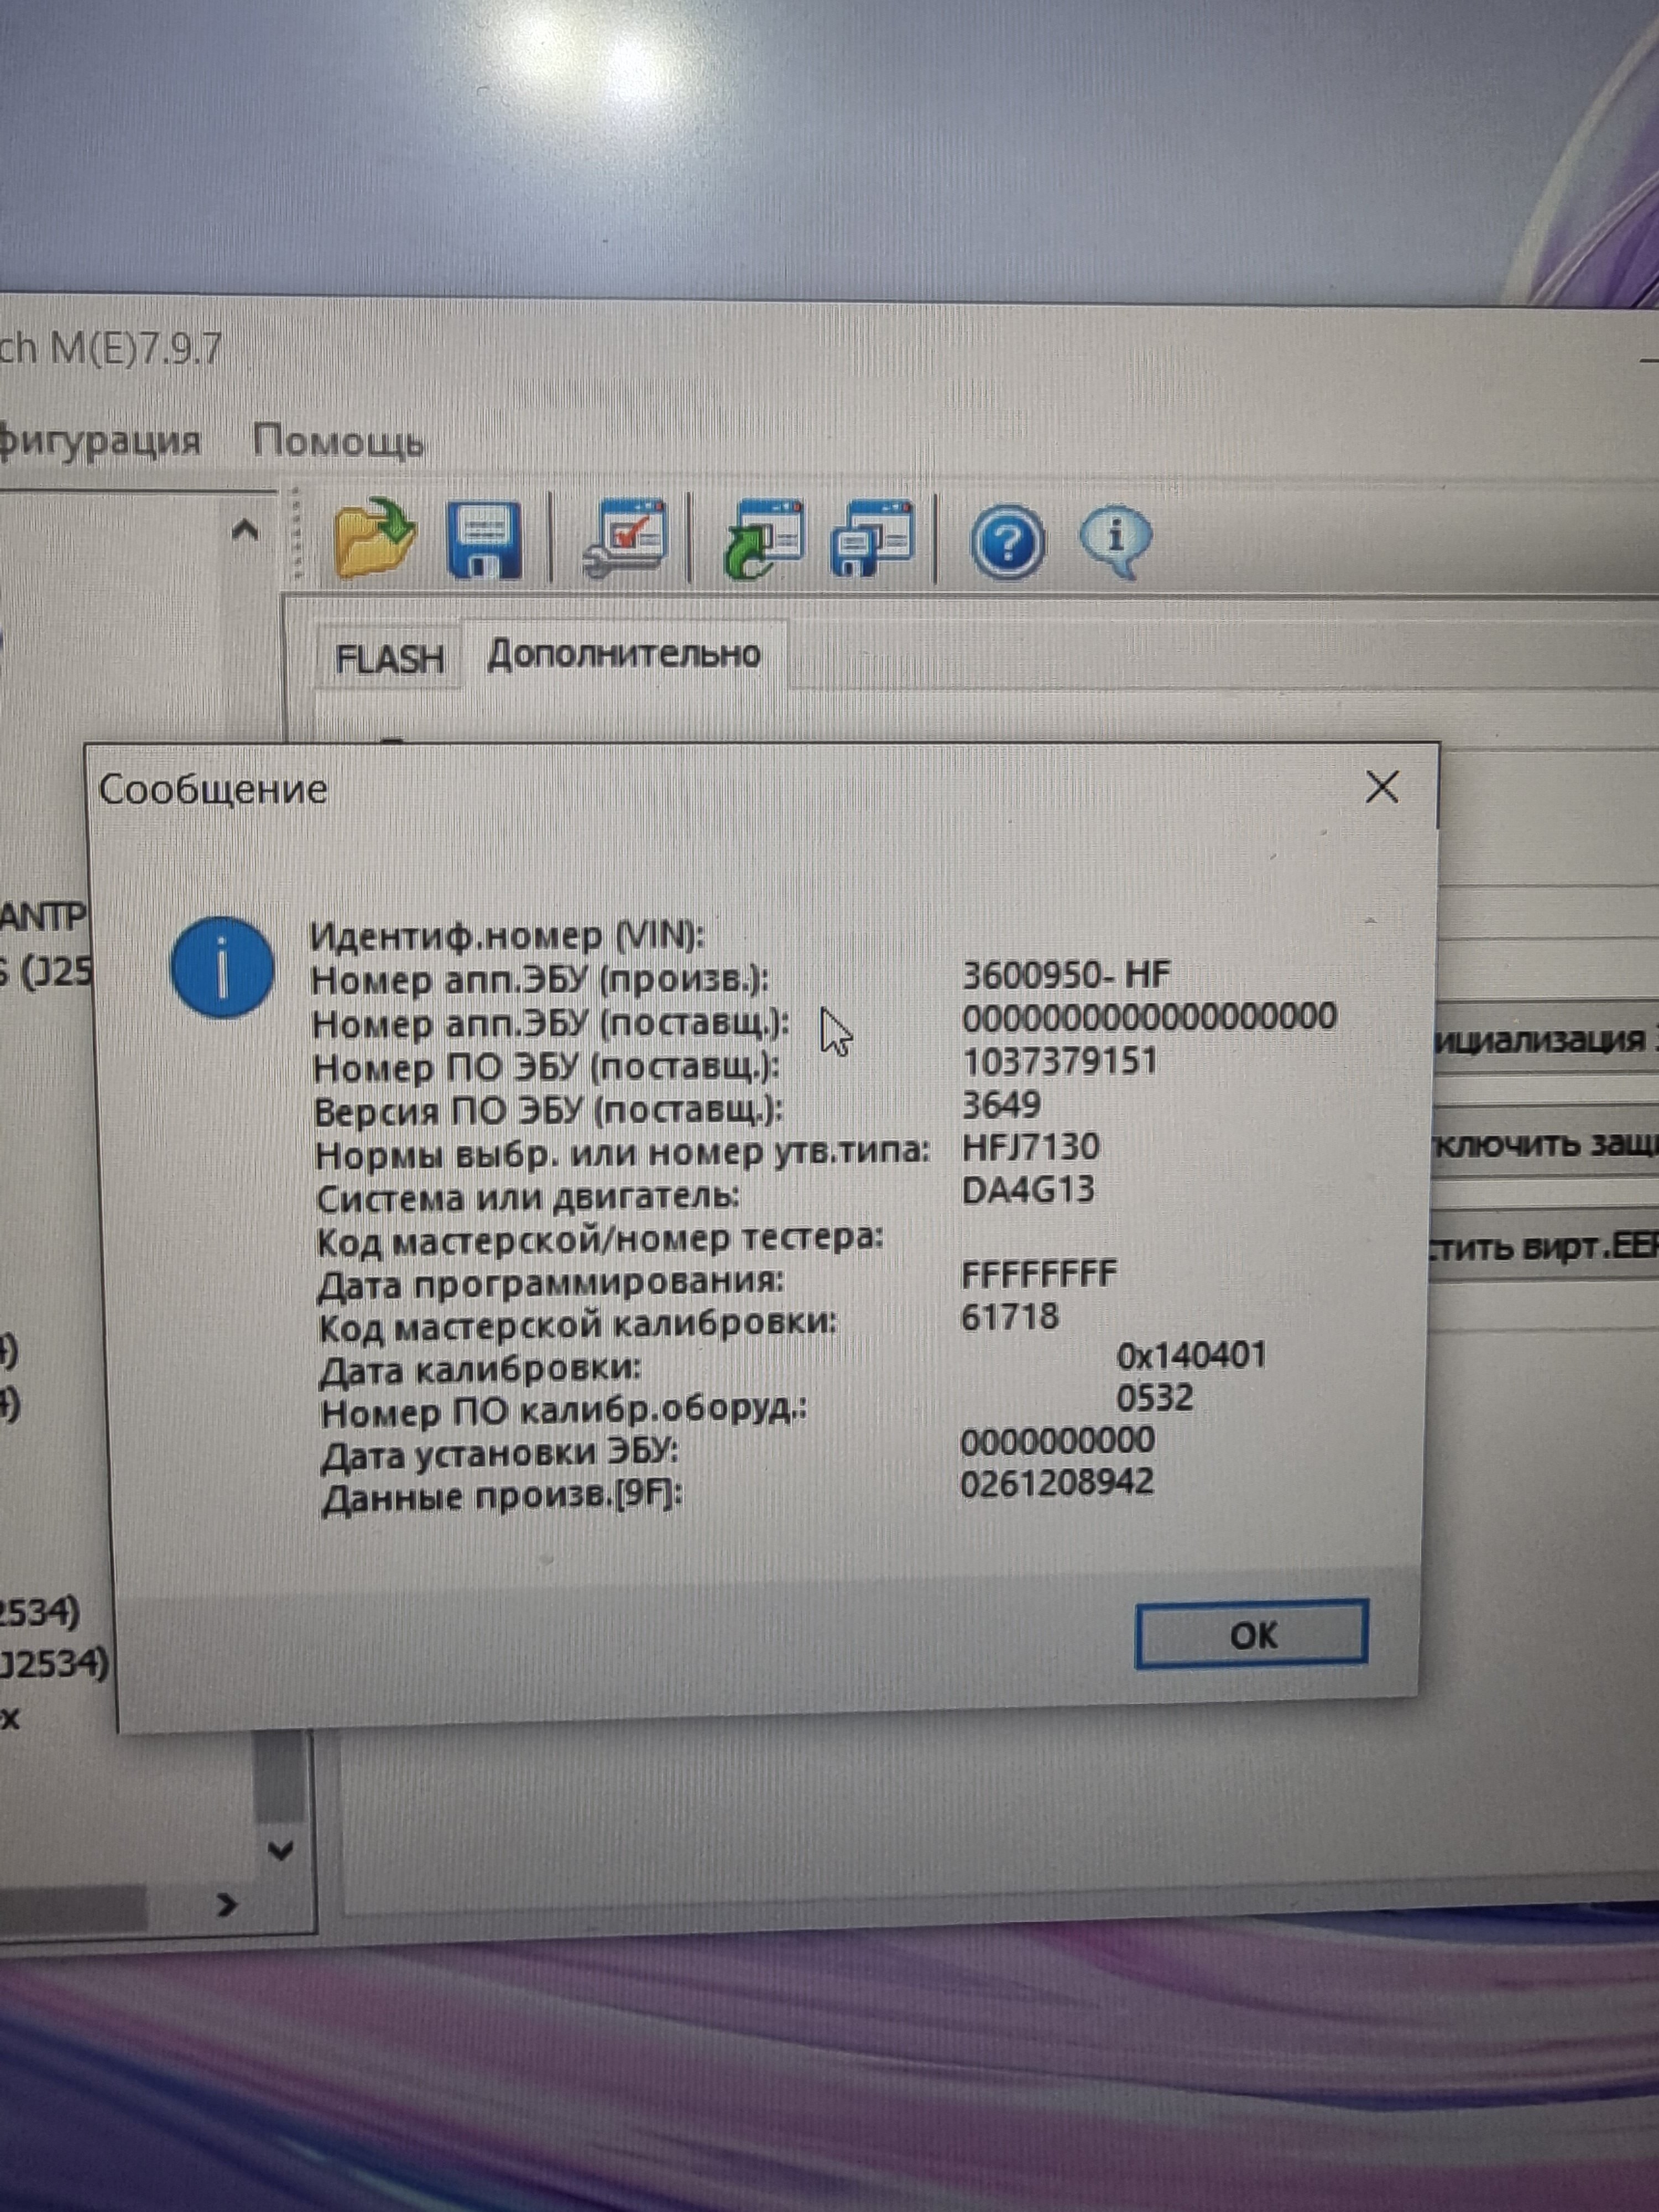Click the blue floppy disk save icon

pos(484,541)
